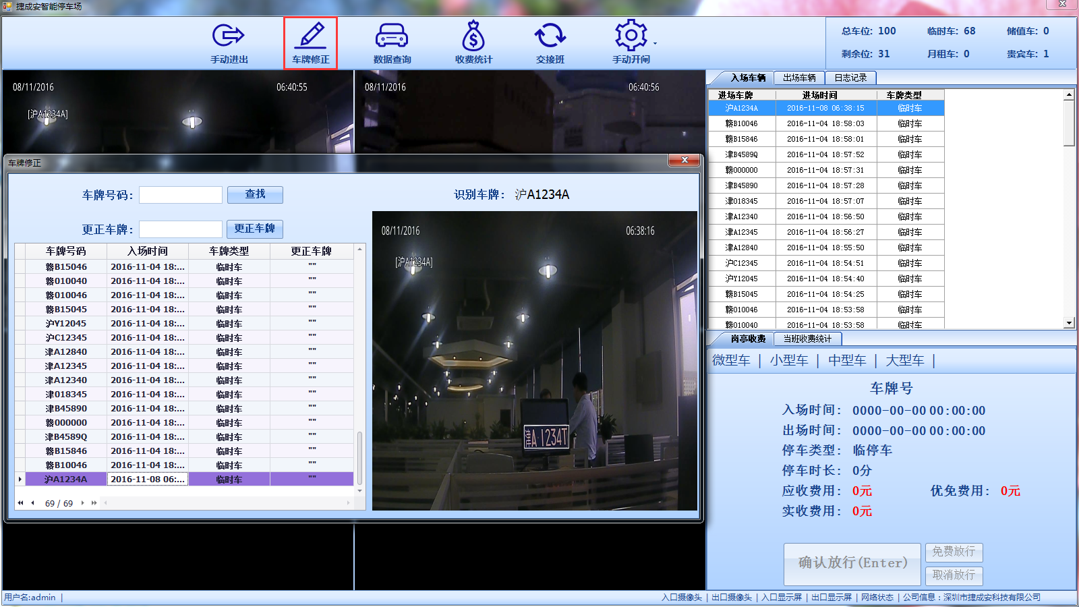Open 数据查询 data query
This screenshot has height=607, width=1079.
(392, 42)
